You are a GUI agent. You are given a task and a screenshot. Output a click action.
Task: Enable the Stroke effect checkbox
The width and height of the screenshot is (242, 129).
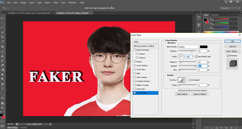135,62
